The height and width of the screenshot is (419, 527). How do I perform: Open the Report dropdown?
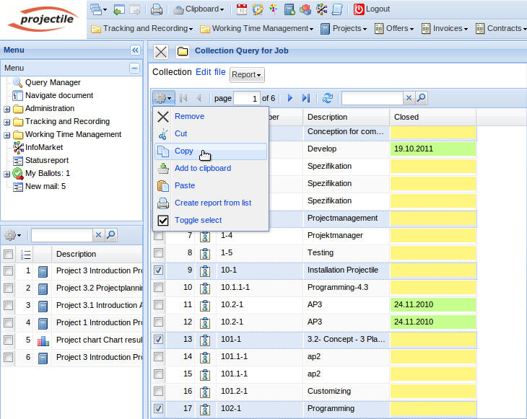coord(247,74)
